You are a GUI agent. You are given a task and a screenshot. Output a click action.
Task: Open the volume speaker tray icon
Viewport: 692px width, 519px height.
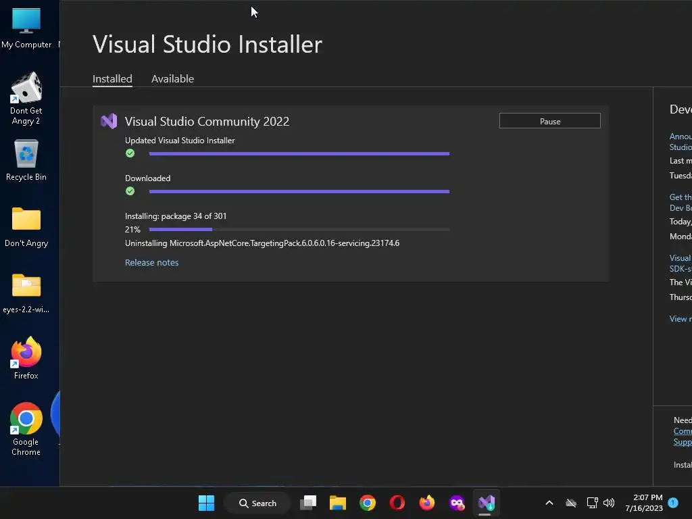click(609, 503)
